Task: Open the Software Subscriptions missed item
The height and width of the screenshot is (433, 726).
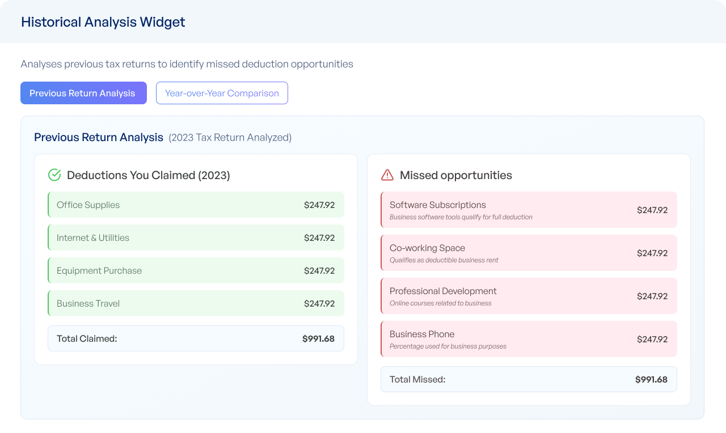Action: (529, 210)
